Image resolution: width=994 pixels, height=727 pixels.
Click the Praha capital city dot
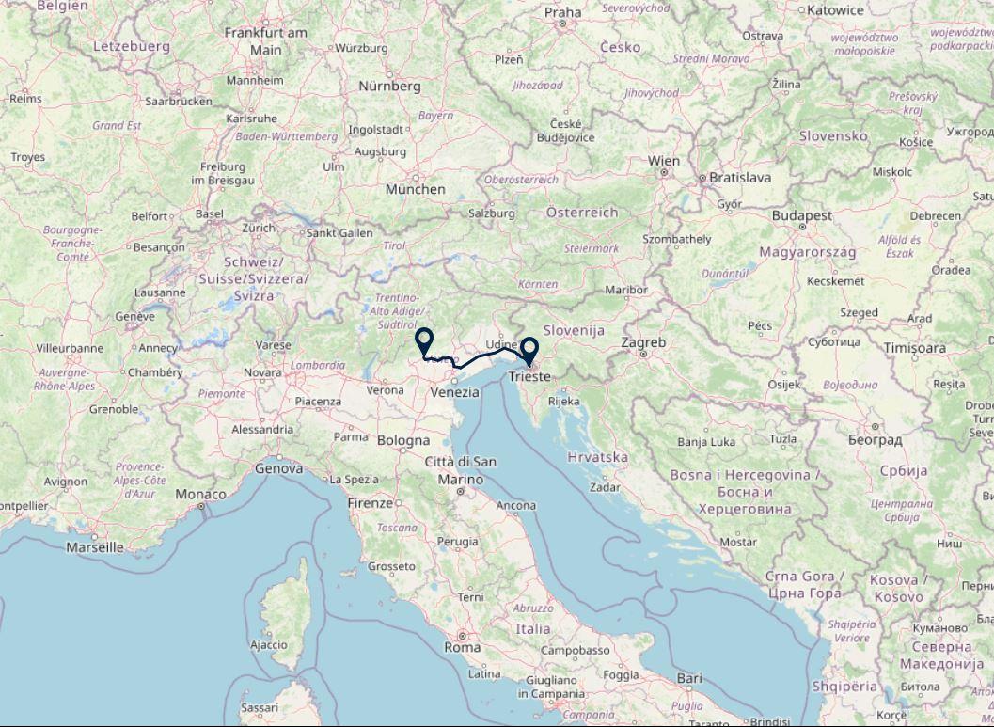(x=562, y=24)
